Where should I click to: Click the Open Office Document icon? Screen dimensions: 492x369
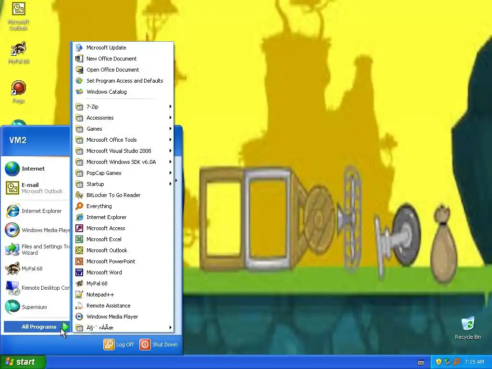(79, 70)
